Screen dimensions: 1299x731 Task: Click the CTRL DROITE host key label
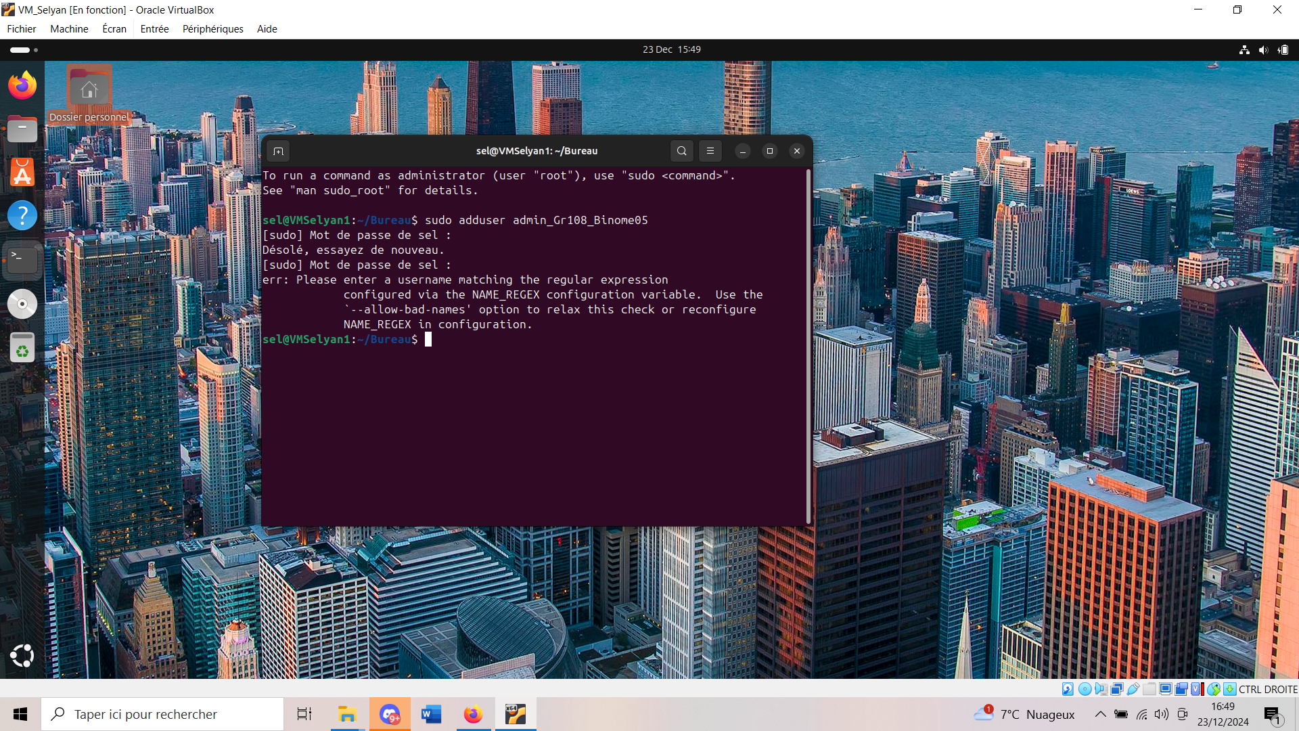coord(1268,689)
